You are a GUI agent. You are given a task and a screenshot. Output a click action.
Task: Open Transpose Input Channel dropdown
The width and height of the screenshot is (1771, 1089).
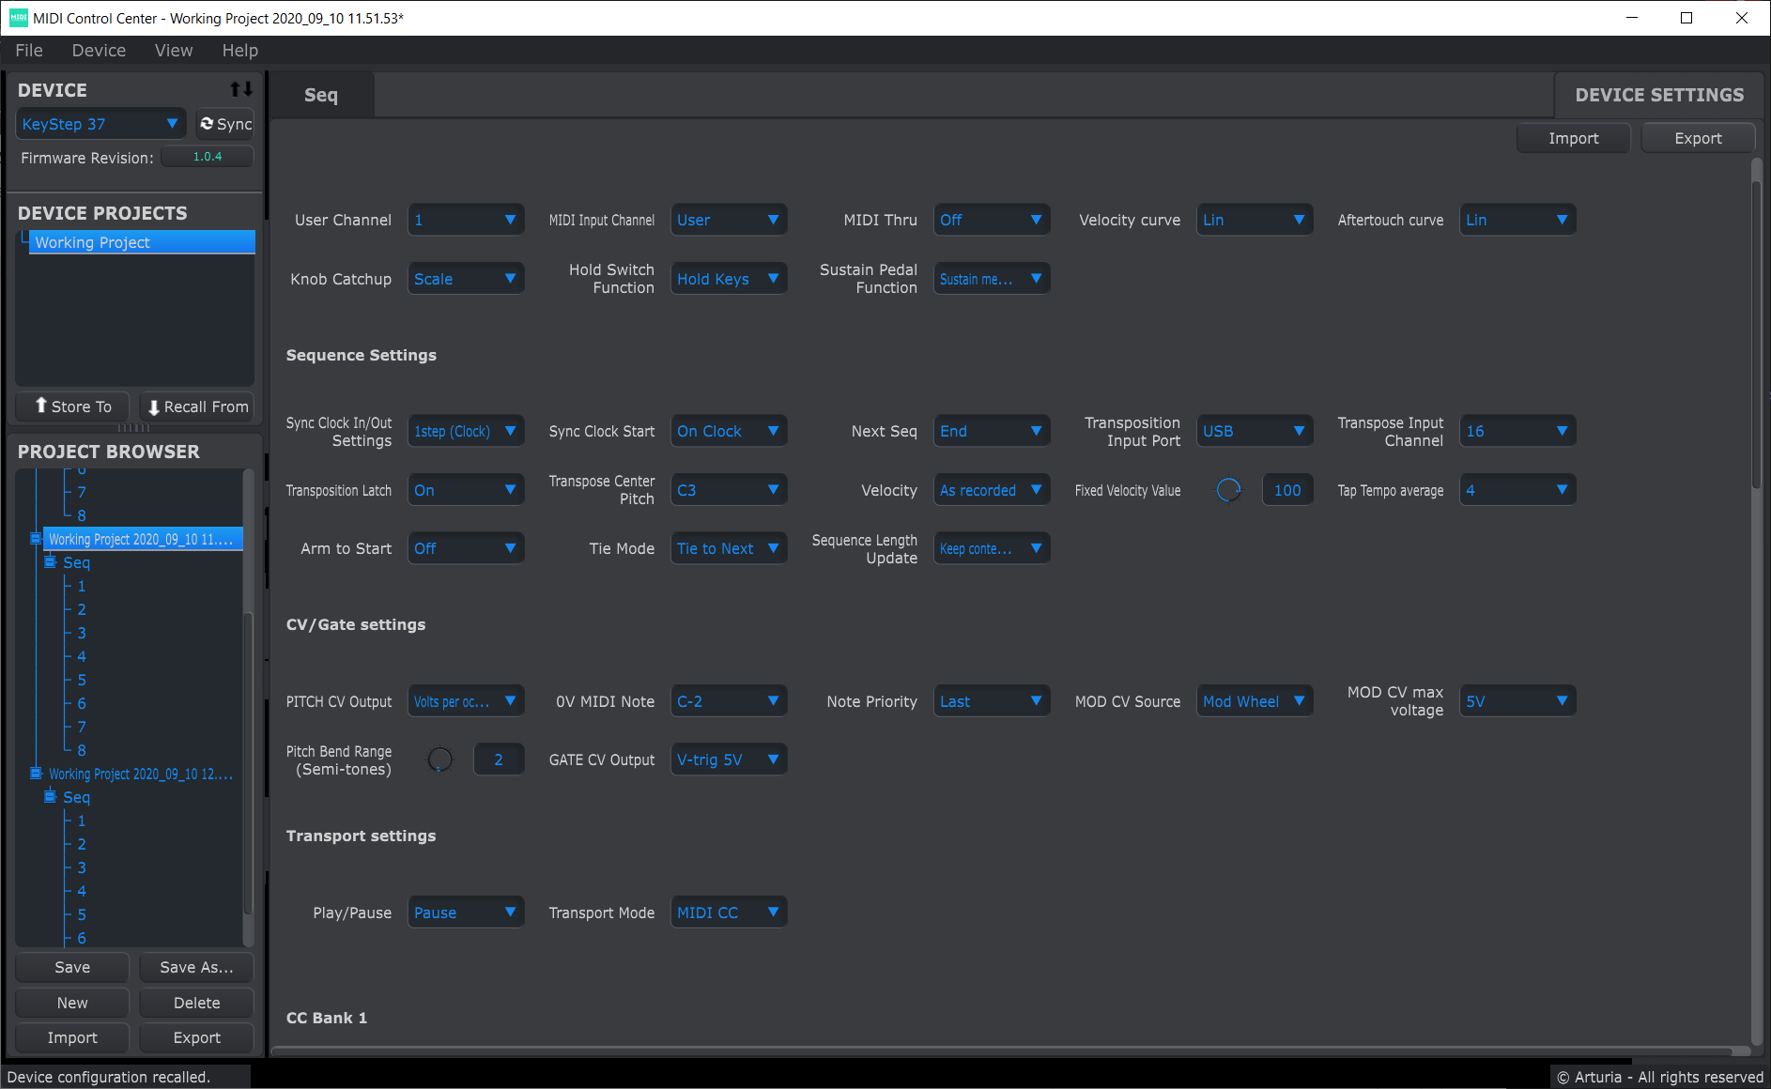(x=1517, y=431)
